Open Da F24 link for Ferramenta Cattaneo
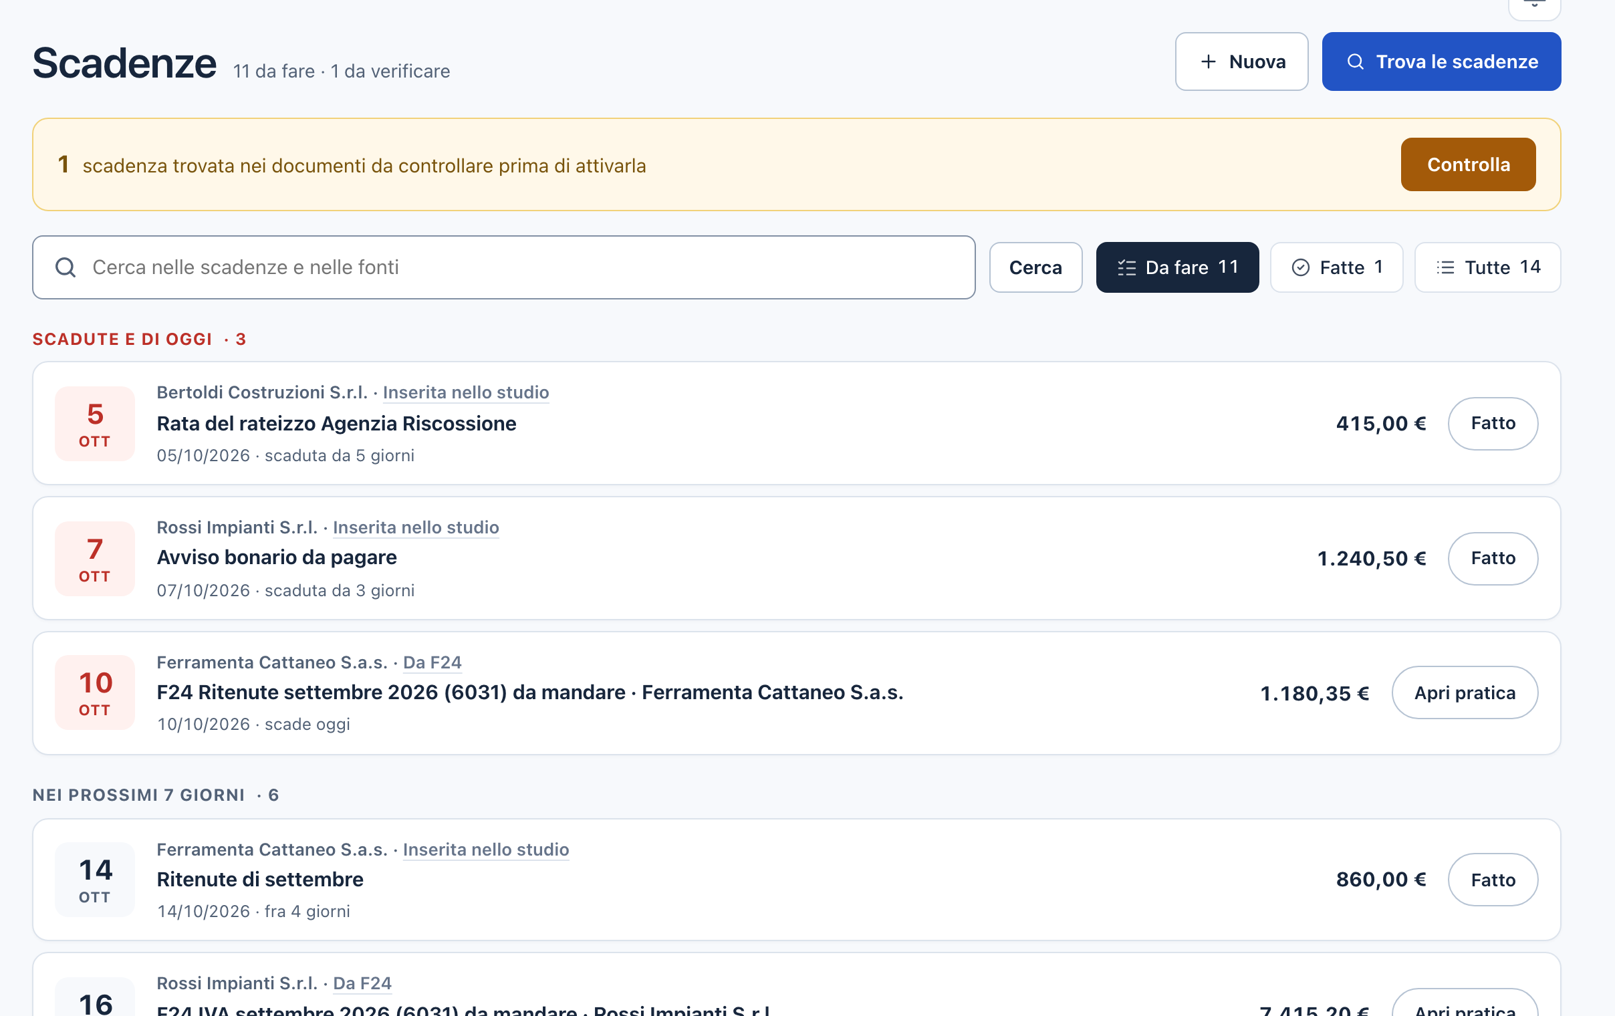The image size is (1615, 1016). [x=432, y=662]
